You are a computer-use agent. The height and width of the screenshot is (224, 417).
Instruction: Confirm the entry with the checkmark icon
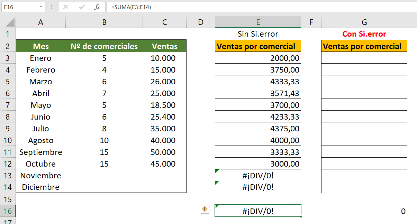[82, 7]
